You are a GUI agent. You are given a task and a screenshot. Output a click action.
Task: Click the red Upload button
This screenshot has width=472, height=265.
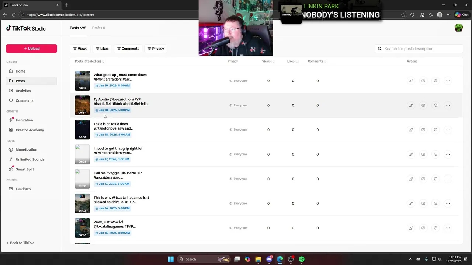(x=31, y=49)
